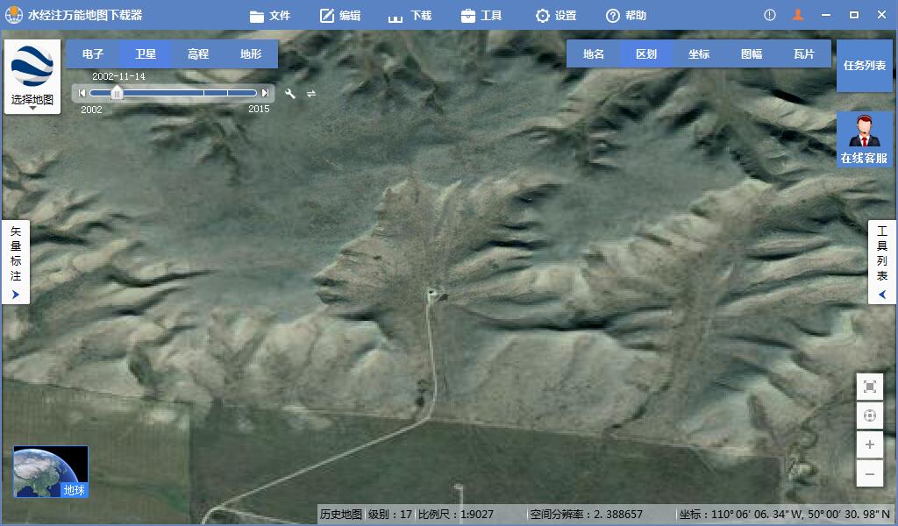The image size is (898, 526).
Task: Select the 地名 tab
Action: [594, 53]
